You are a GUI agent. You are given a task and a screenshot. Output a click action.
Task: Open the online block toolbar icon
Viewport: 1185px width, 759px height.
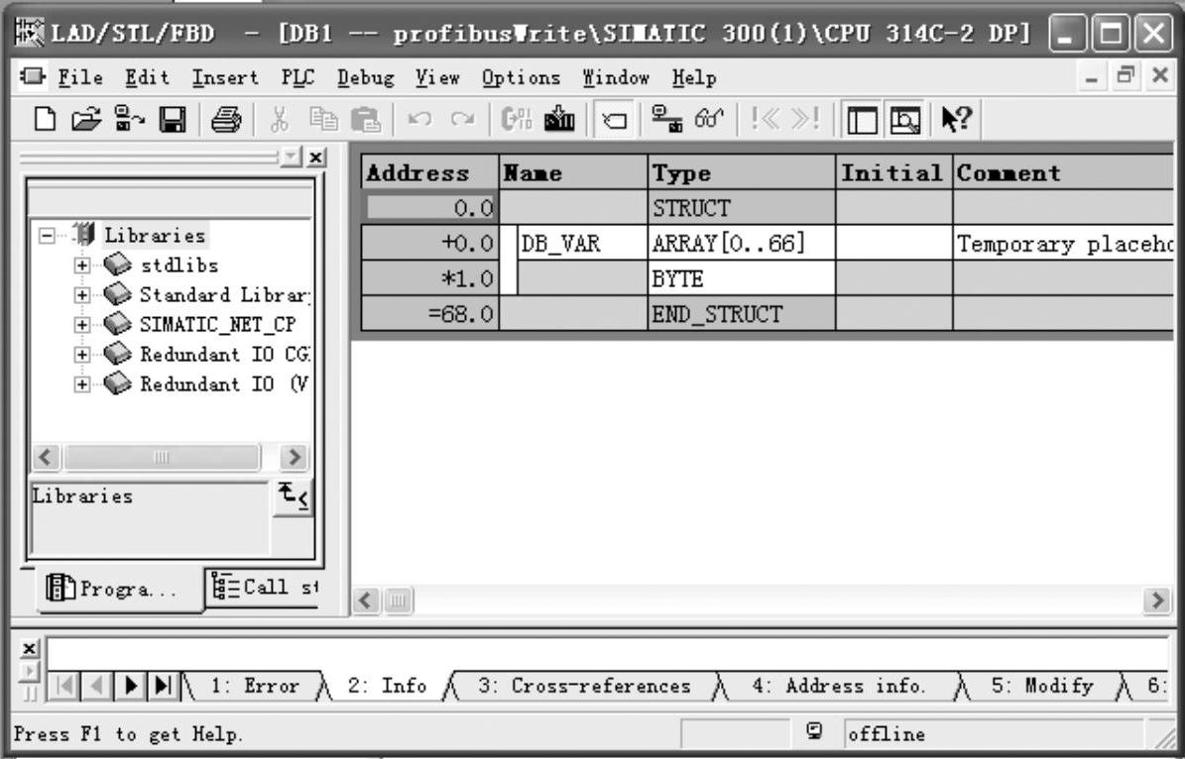pos(129,119)
